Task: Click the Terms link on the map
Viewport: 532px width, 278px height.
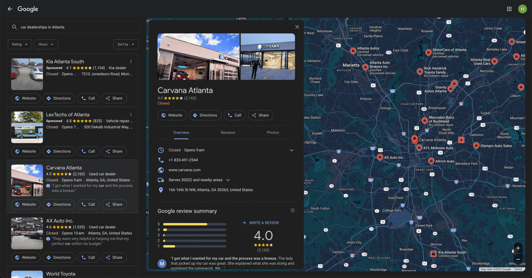Action: pos(518,269)
